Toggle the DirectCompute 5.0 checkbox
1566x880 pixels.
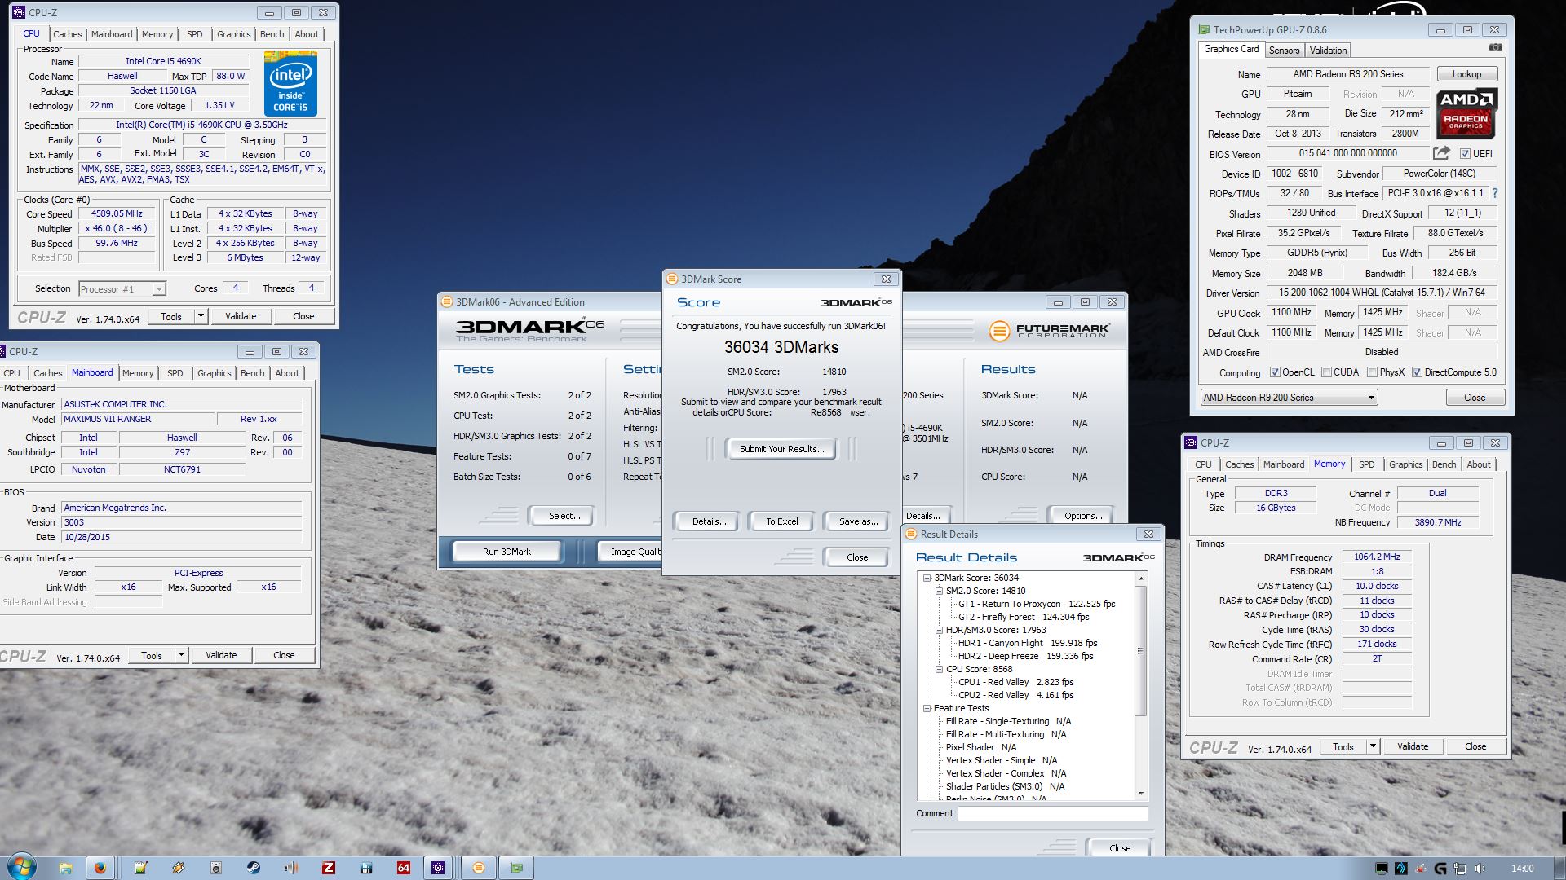(x=1418, y=372)
